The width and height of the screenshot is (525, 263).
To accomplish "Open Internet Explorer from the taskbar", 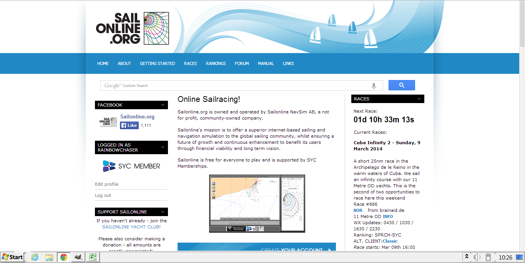I will pyautogui.click(x=35, y=257).
